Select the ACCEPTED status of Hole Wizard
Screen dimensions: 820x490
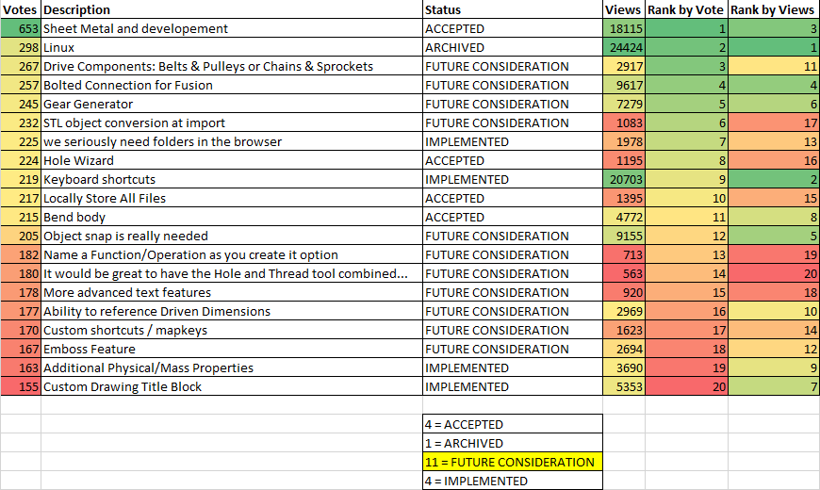pyautogui.click(x=513, y=160)
